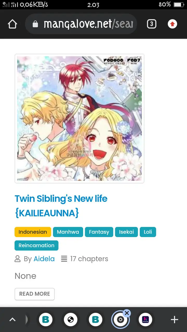
Task: Expand the bottom tab bar chevron
Action: click(12, 320)
